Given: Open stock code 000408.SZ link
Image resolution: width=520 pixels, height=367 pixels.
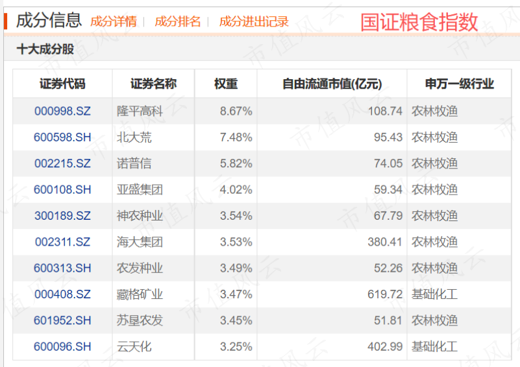Looking at the screenshot, I should click(62, 294).
